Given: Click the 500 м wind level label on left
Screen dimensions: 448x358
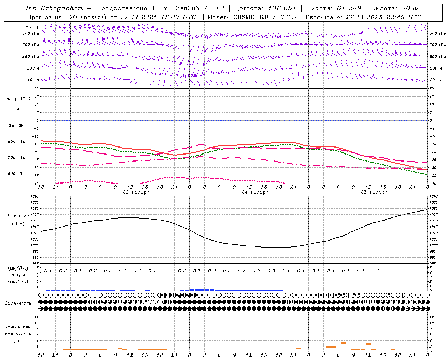Looking at the screenshot, I should [33, 68].
